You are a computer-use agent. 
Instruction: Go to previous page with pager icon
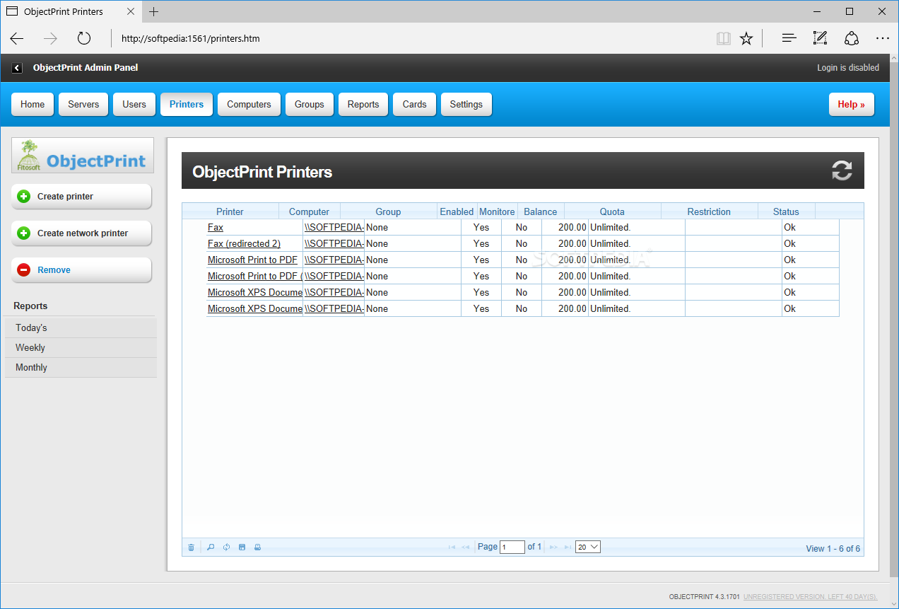[466, 547]
